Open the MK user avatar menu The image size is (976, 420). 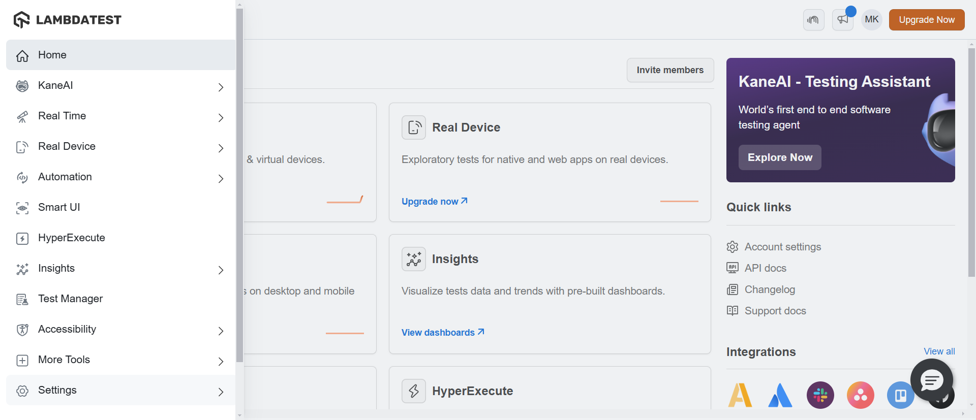point(871,20)
